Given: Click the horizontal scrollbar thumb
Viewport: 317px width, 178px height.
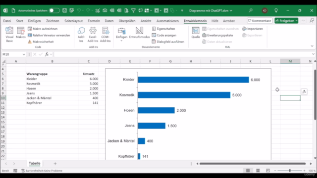Looking at the screenshot, I should [253, 164].
